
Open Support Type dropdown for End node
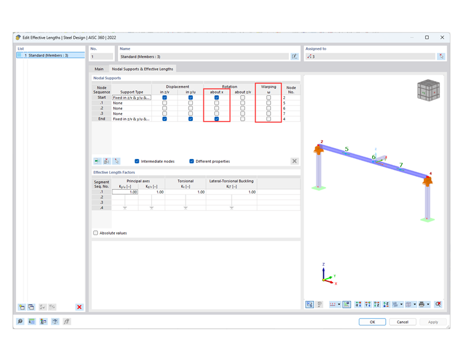pyautogui.click(x=131, y=119)
